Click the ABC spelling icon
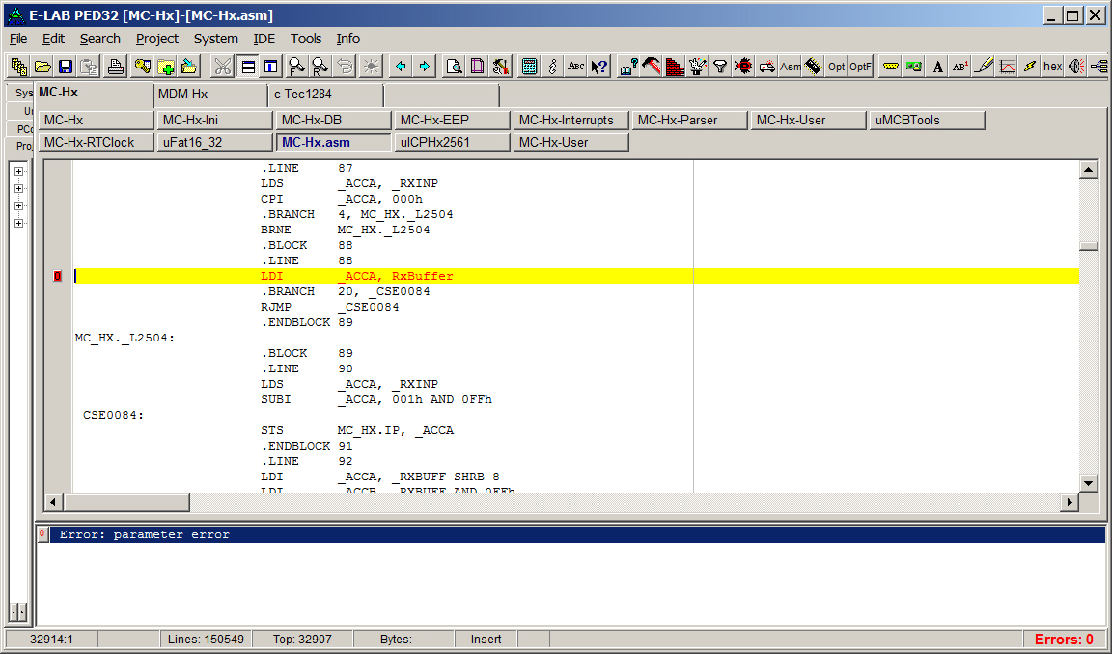1112x654 pixels. pyautogui.click(x=576, y=67)
